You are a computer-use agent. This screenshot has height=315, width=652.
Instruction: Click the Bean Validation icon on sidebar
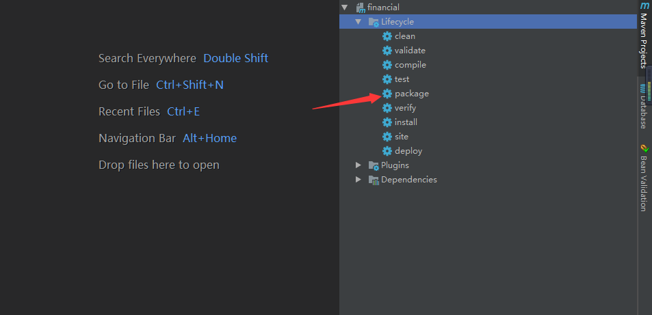click(644, 148)
